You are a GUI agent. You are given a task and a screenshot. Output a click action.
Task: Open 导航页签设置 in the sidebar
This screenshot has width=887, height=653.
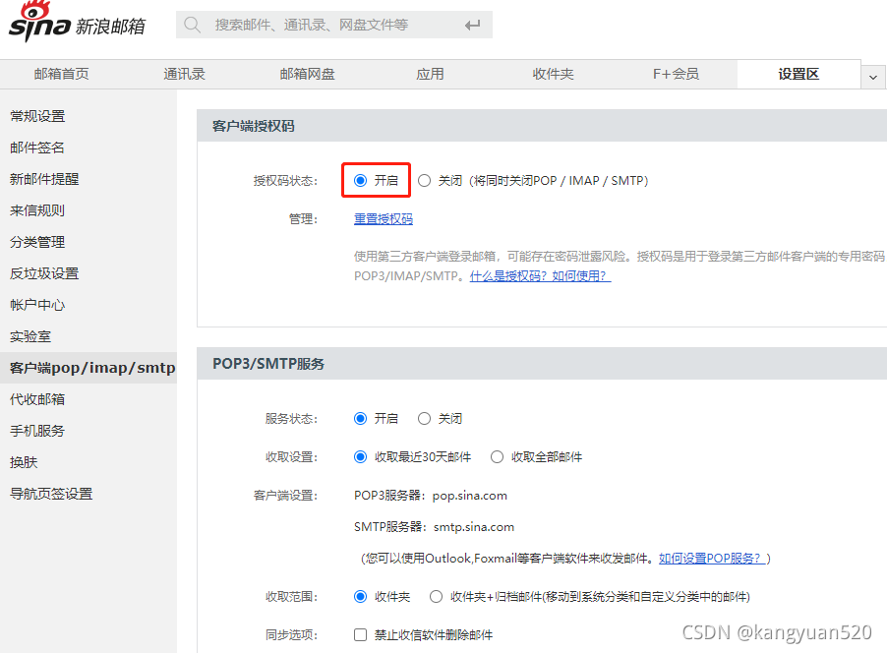point(51,494)
